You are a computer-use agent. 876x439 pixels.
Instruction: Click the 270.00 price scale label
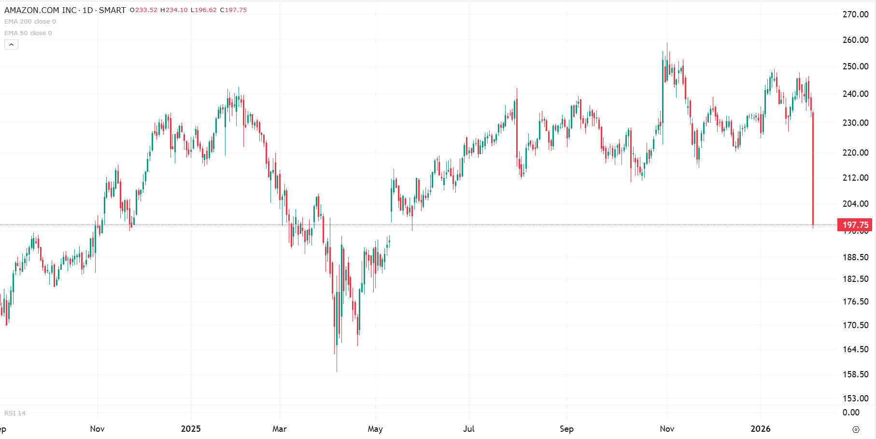(855, 14)
